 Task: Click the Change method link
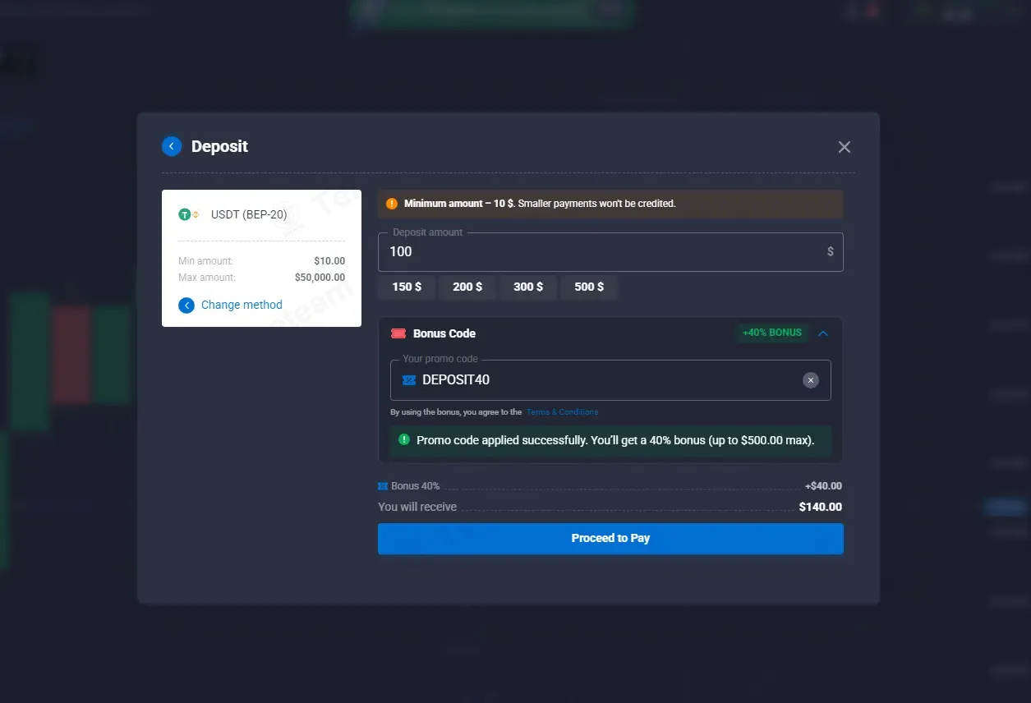[242, 305]
